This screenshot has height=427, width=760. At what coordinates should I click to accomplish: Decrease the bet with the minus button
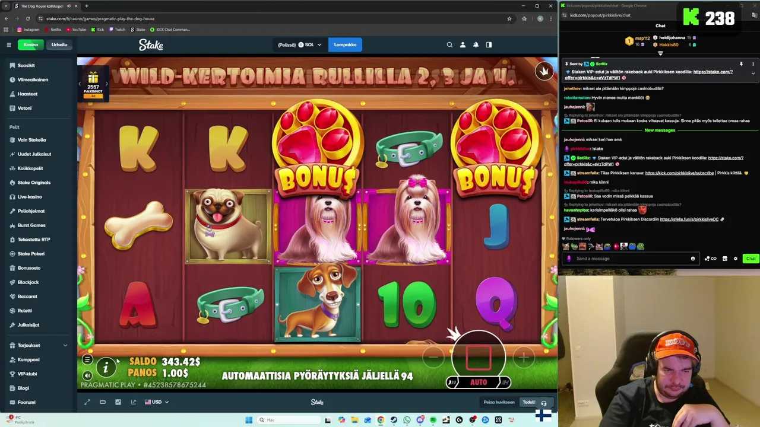(433, 357)
